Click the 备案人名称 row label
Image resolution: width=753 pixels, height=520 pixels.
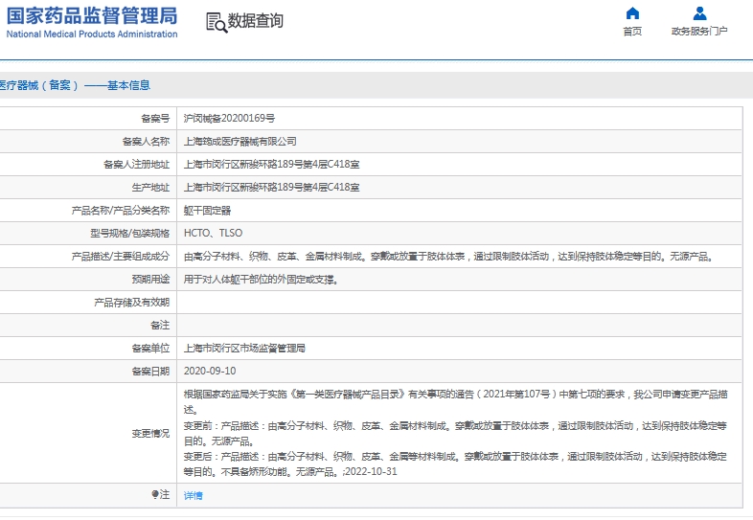click(x=146, y=141)
